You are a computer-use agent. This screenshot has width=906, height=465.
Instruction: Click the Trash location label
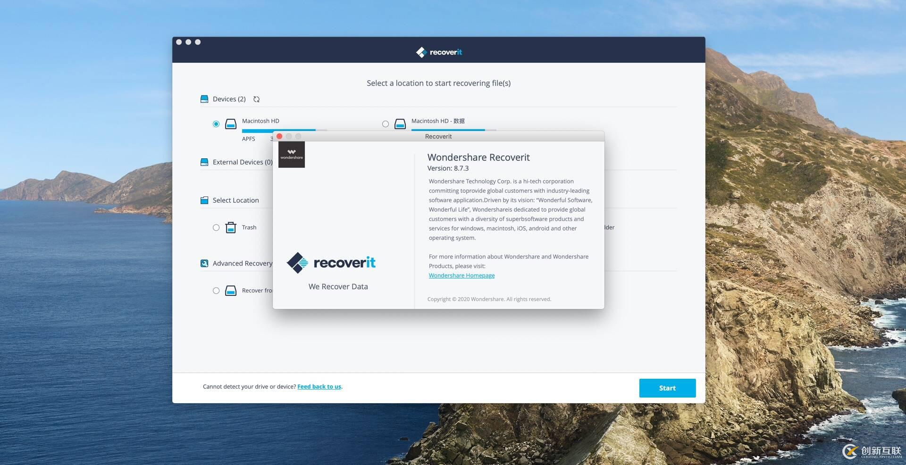[x=249, y=228]
